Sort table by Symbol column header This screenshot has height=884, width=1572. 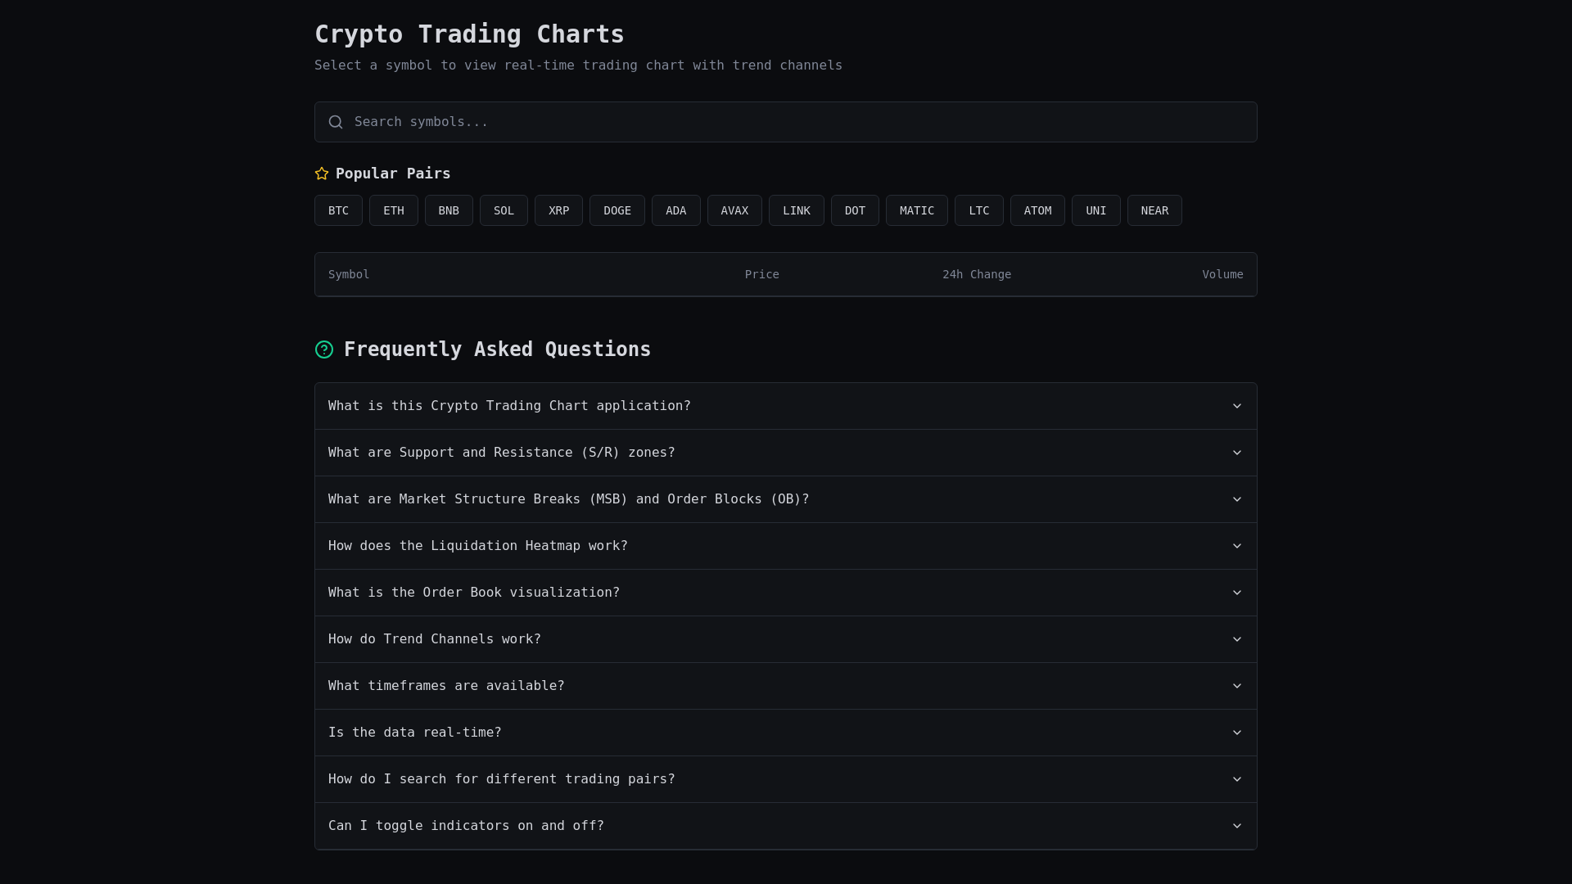349,274
